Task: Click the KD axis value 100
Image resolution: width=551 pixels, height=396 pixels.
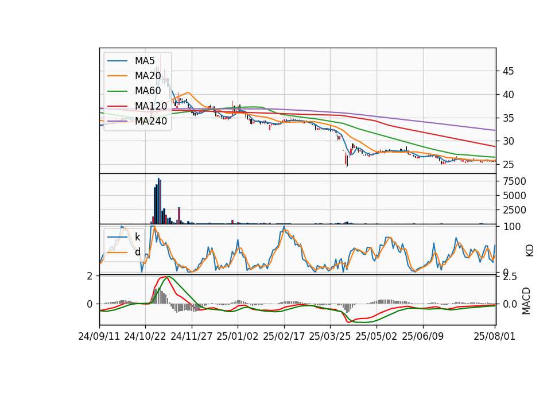Action: point(511,227)
